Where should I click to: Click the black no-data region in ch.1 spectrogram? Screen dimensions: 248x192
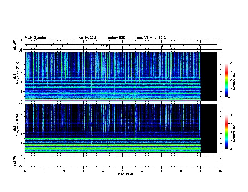tap(209, 77)
